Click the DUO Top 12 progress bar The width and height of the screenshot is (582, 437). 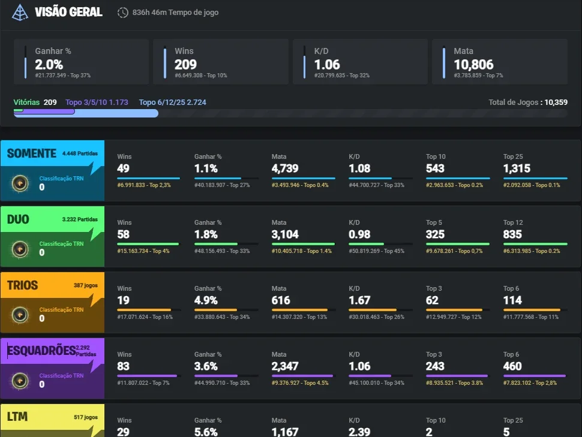(535, 244)
